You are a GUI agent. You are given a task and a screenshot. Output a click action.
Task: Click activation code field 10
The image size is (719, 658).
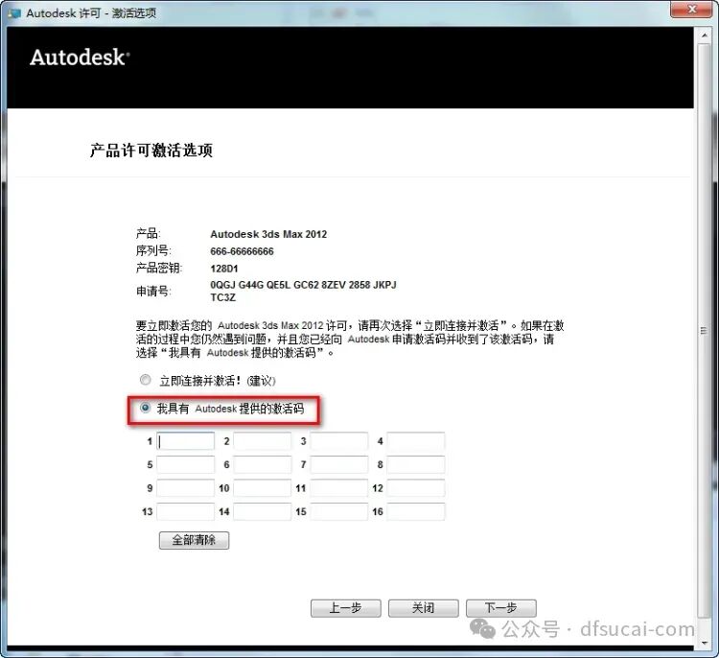263,488
